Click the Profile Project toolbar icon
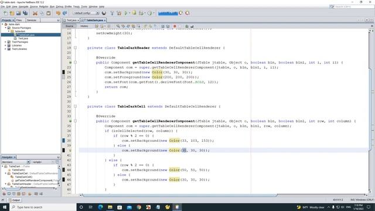The width and height of the screenshot is (375, 211). point(150,13)
